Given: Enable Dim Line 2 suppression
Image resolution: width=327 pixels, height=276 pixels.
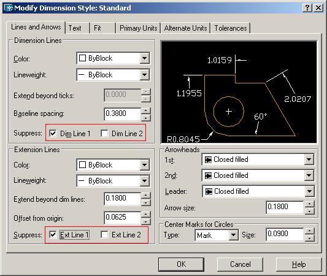Looking at the screenshot, I should point(104,133).
